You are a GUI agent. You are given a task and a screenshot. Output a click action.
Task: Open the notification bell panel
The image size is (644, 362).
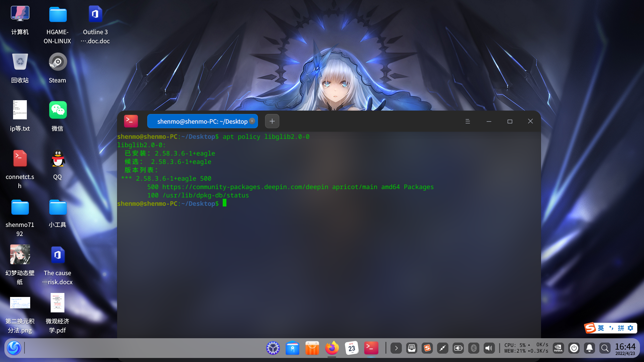point(589,348)
